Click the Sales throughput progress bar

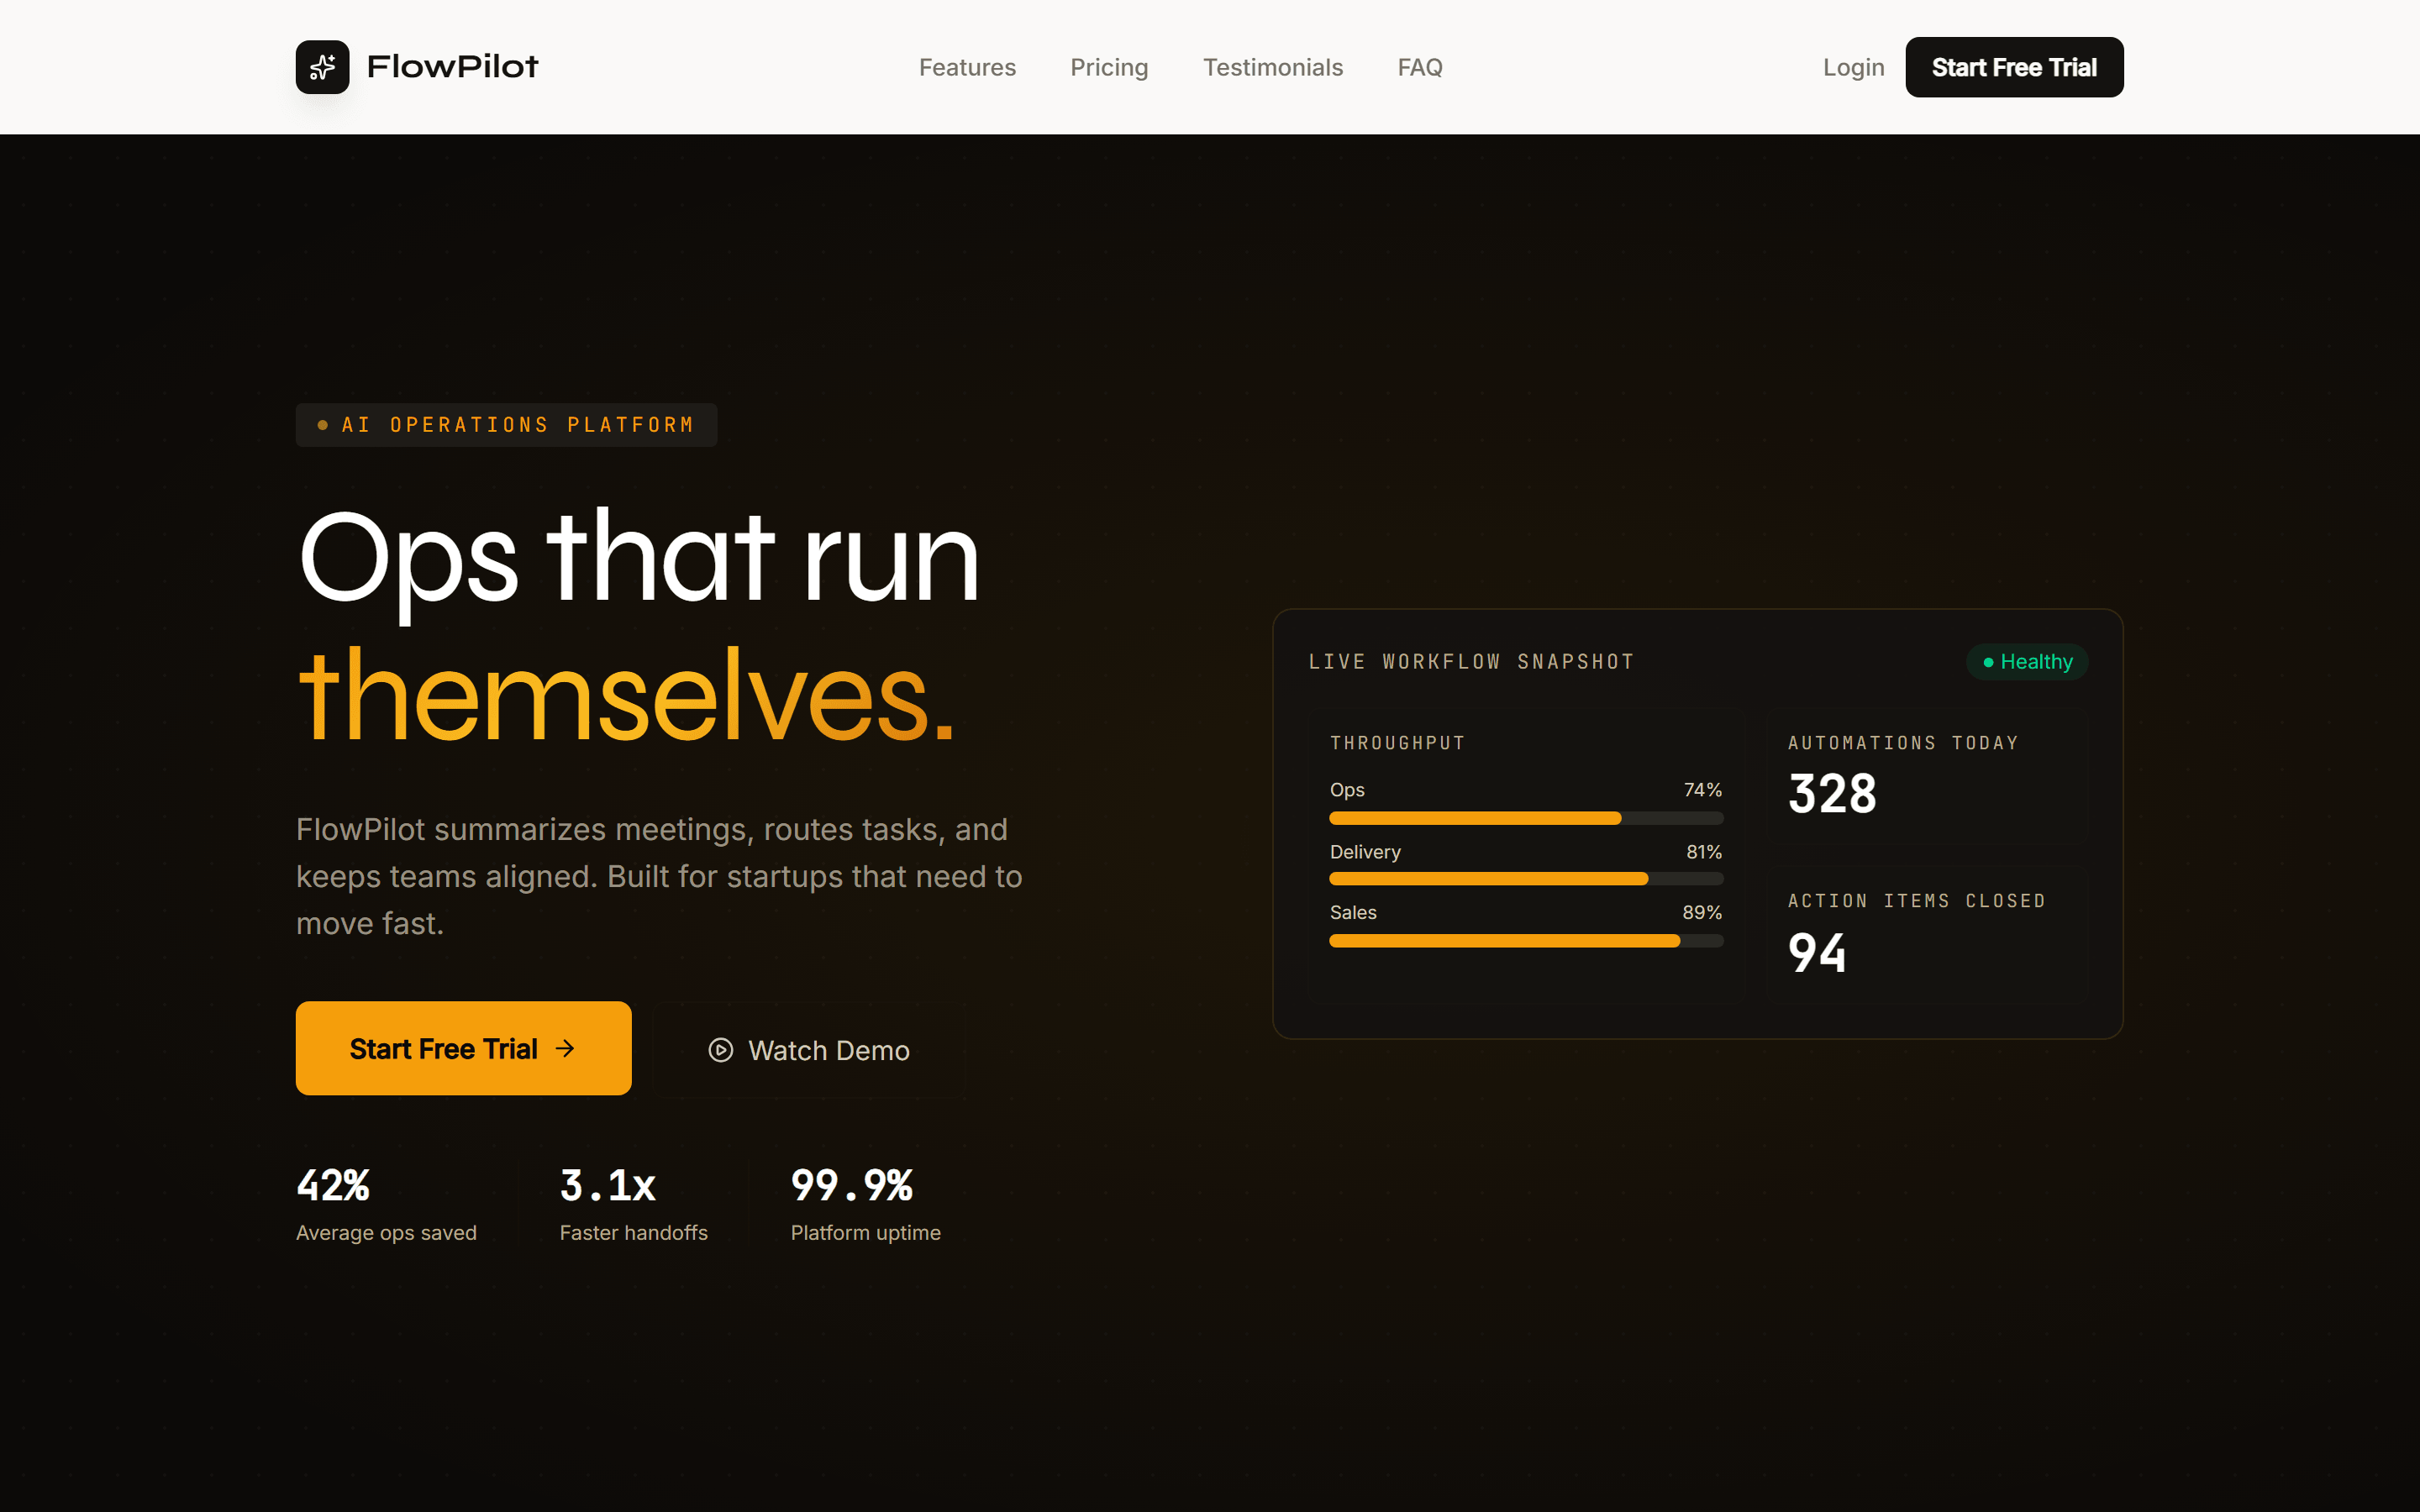pos(1525,941)
